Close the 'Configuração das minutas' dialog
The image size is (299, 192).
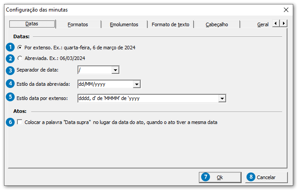tap(286, 9)
